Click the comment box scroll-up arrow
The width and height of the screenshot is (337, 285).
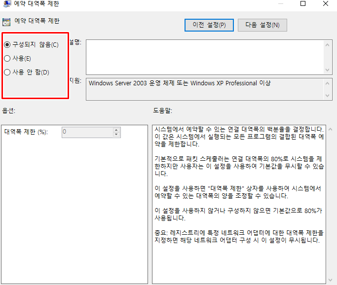327,45
